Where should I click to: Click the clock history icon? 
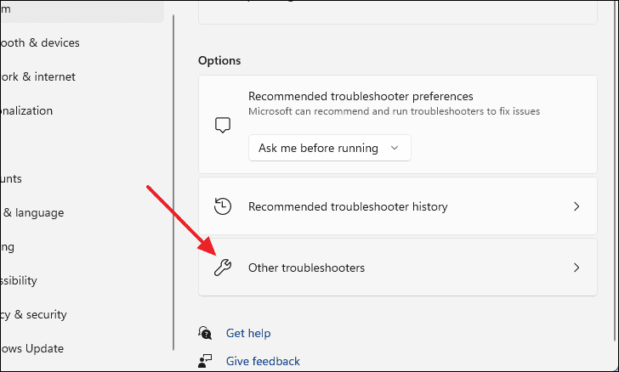point(223,206)
